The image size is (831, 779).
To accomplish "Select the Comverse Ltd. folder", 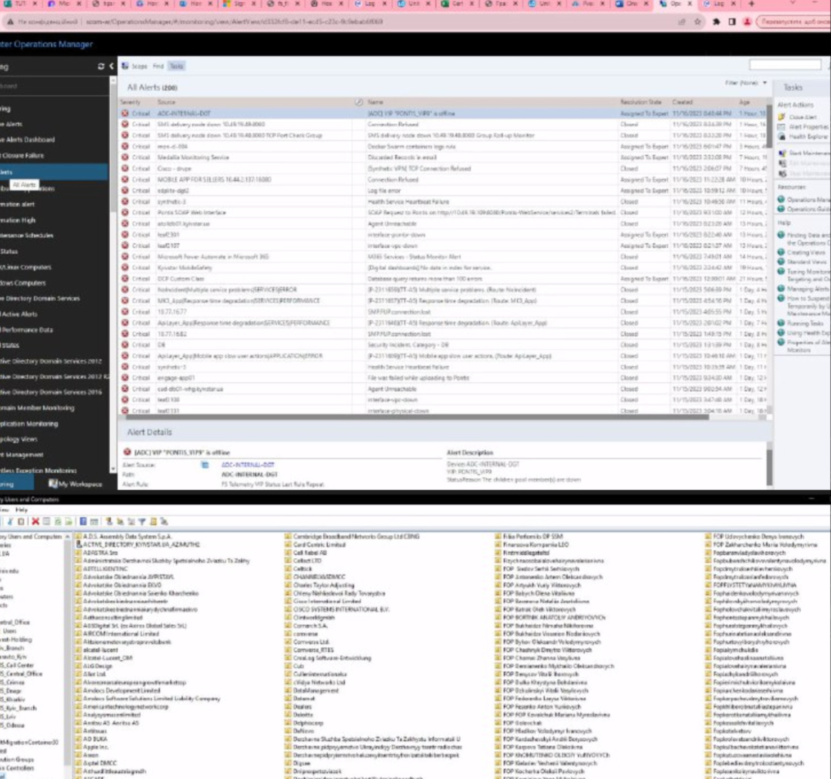I will coord(308,642).
